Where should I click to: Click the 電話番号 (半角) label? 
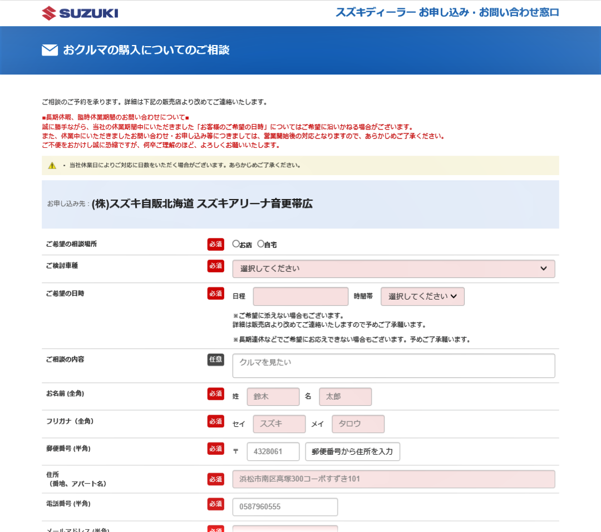click(x=68, y=504)
